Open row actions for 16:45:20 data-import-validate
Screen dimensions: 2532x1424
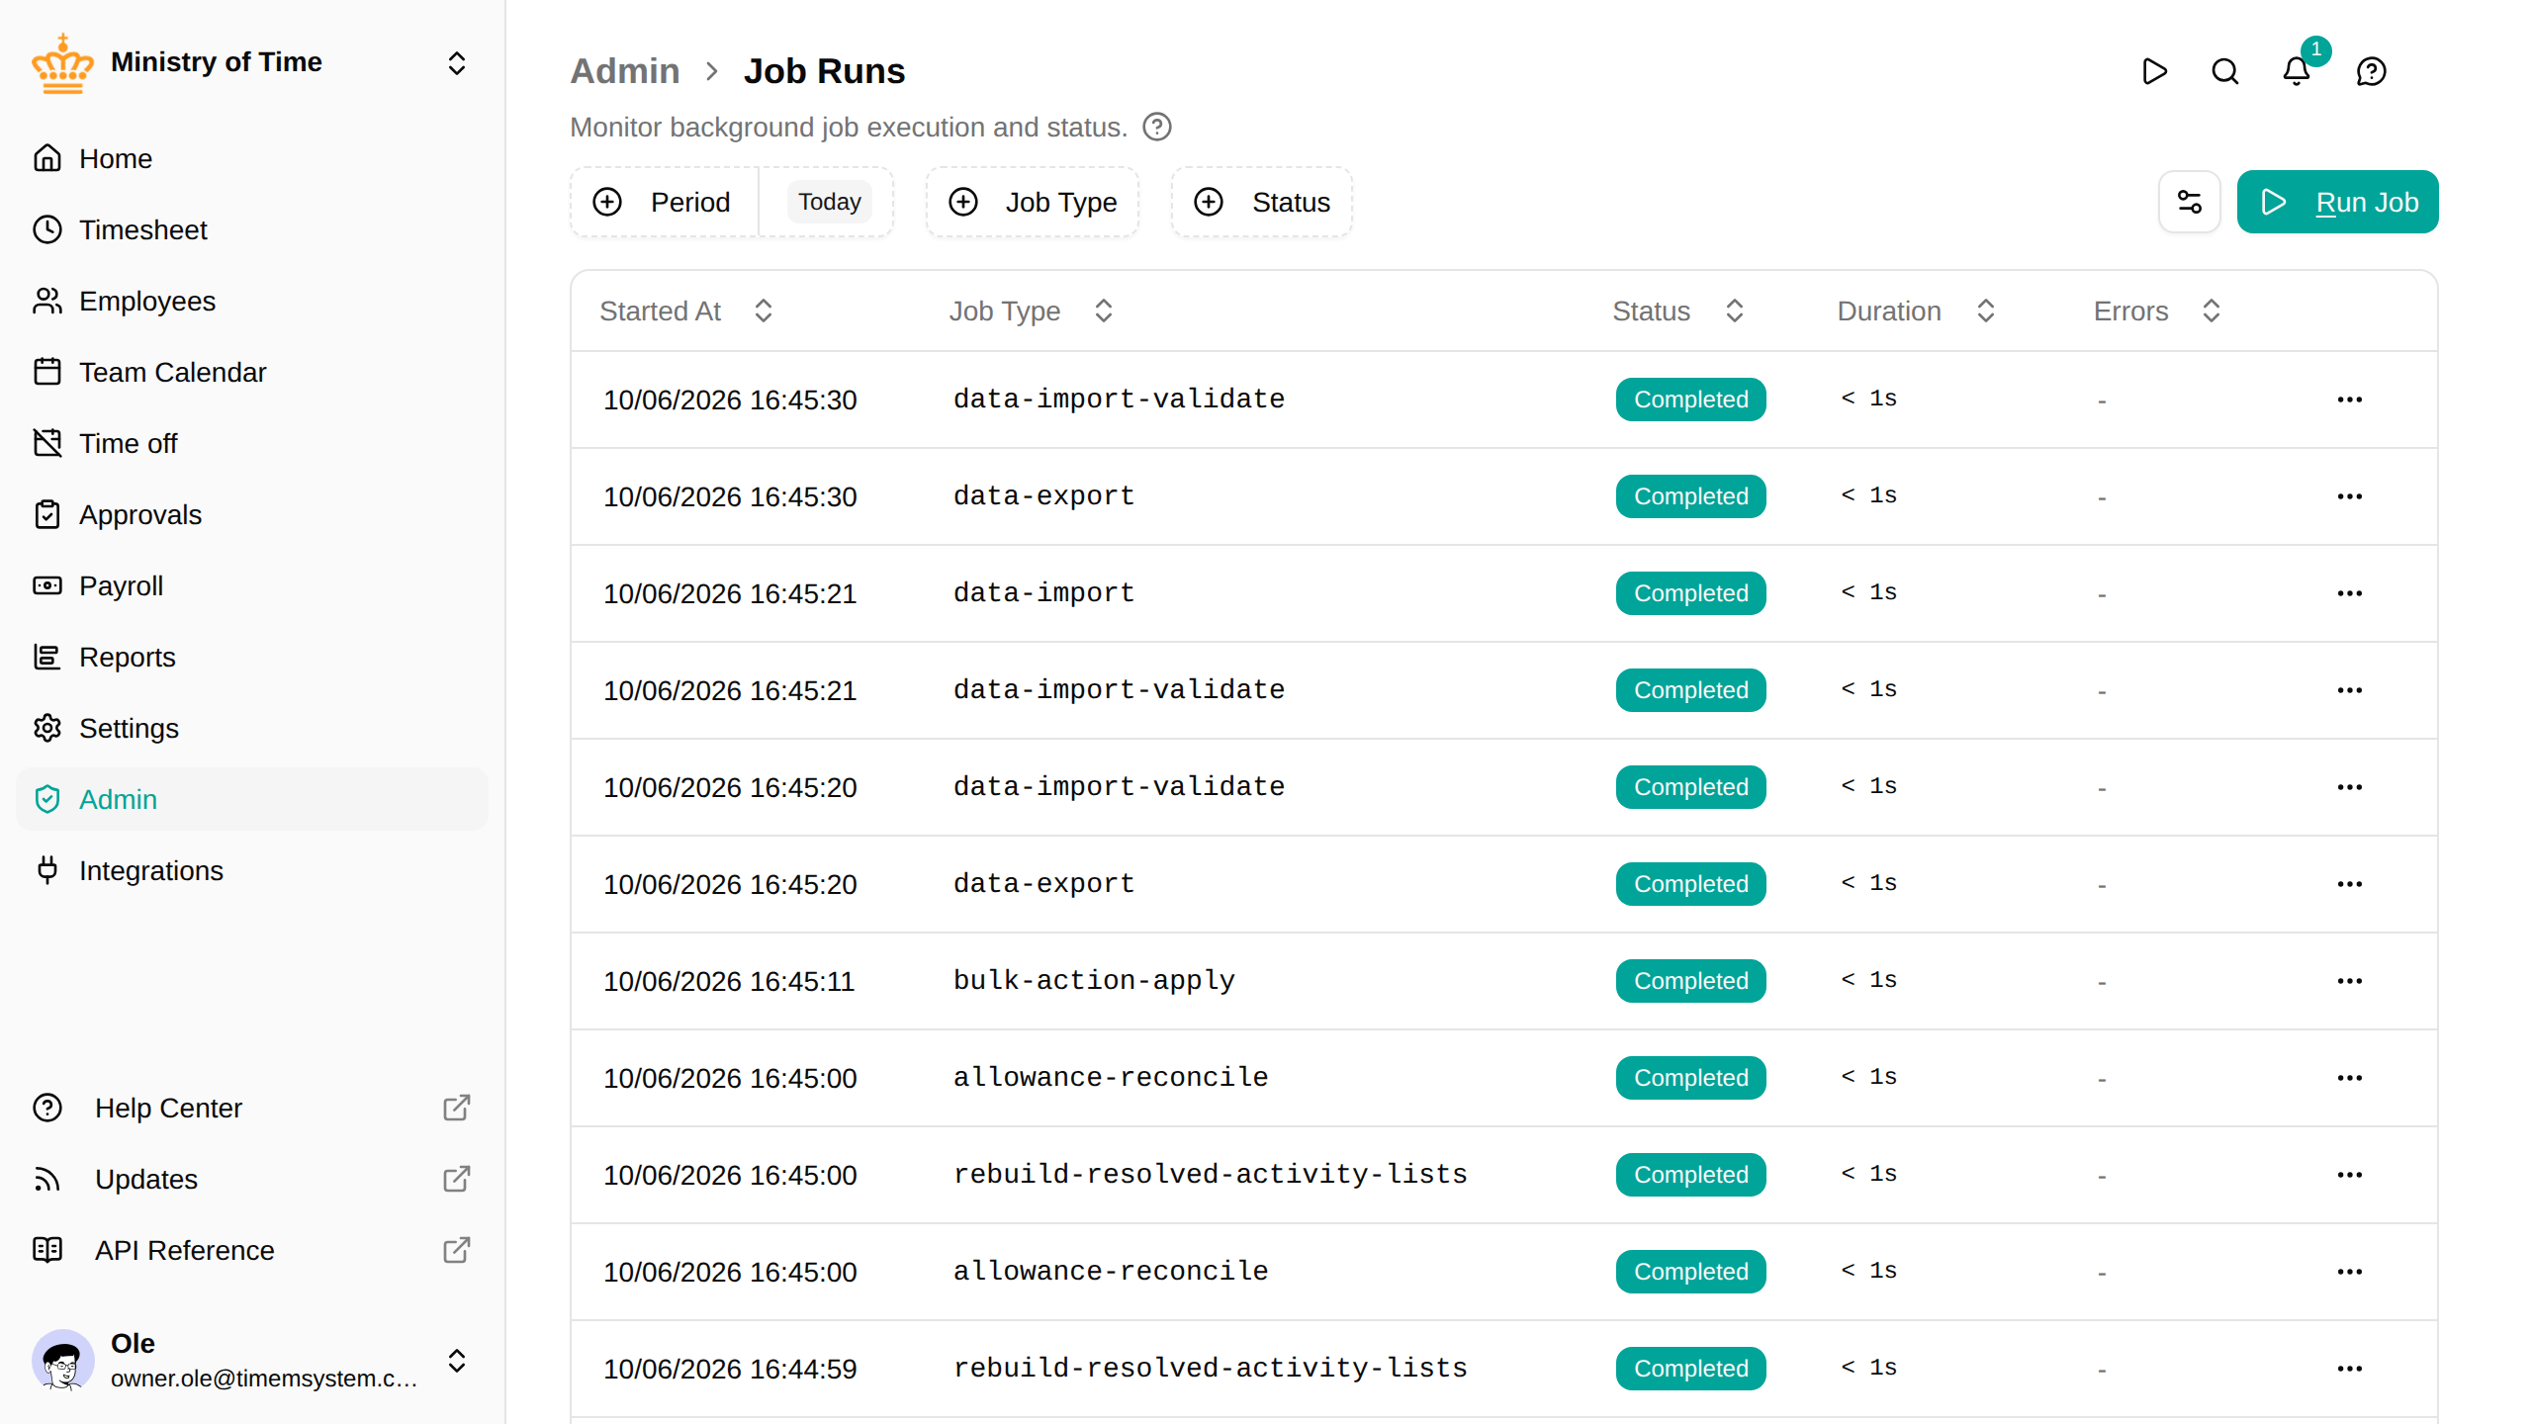[x=2350, y=787]
